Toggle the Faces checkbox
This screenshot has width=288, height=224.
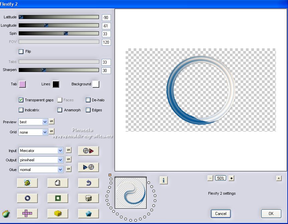(60, 100)
